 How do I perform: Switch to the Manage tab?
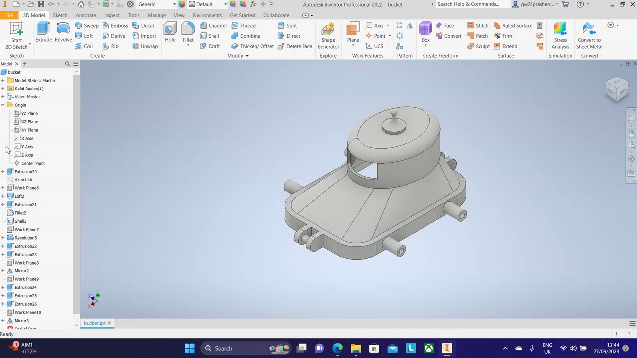[157, 15]
